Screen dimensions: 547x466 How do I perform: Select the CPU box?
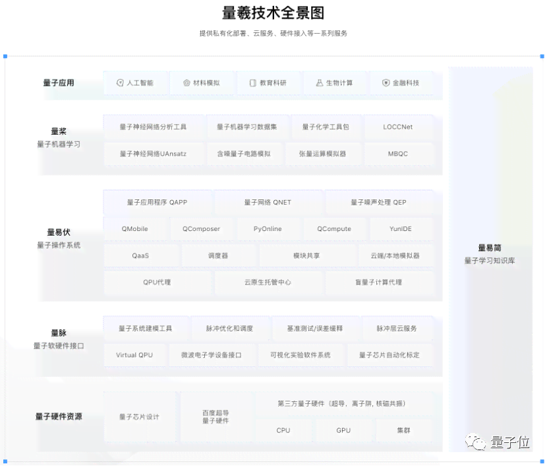click(283, 430)
